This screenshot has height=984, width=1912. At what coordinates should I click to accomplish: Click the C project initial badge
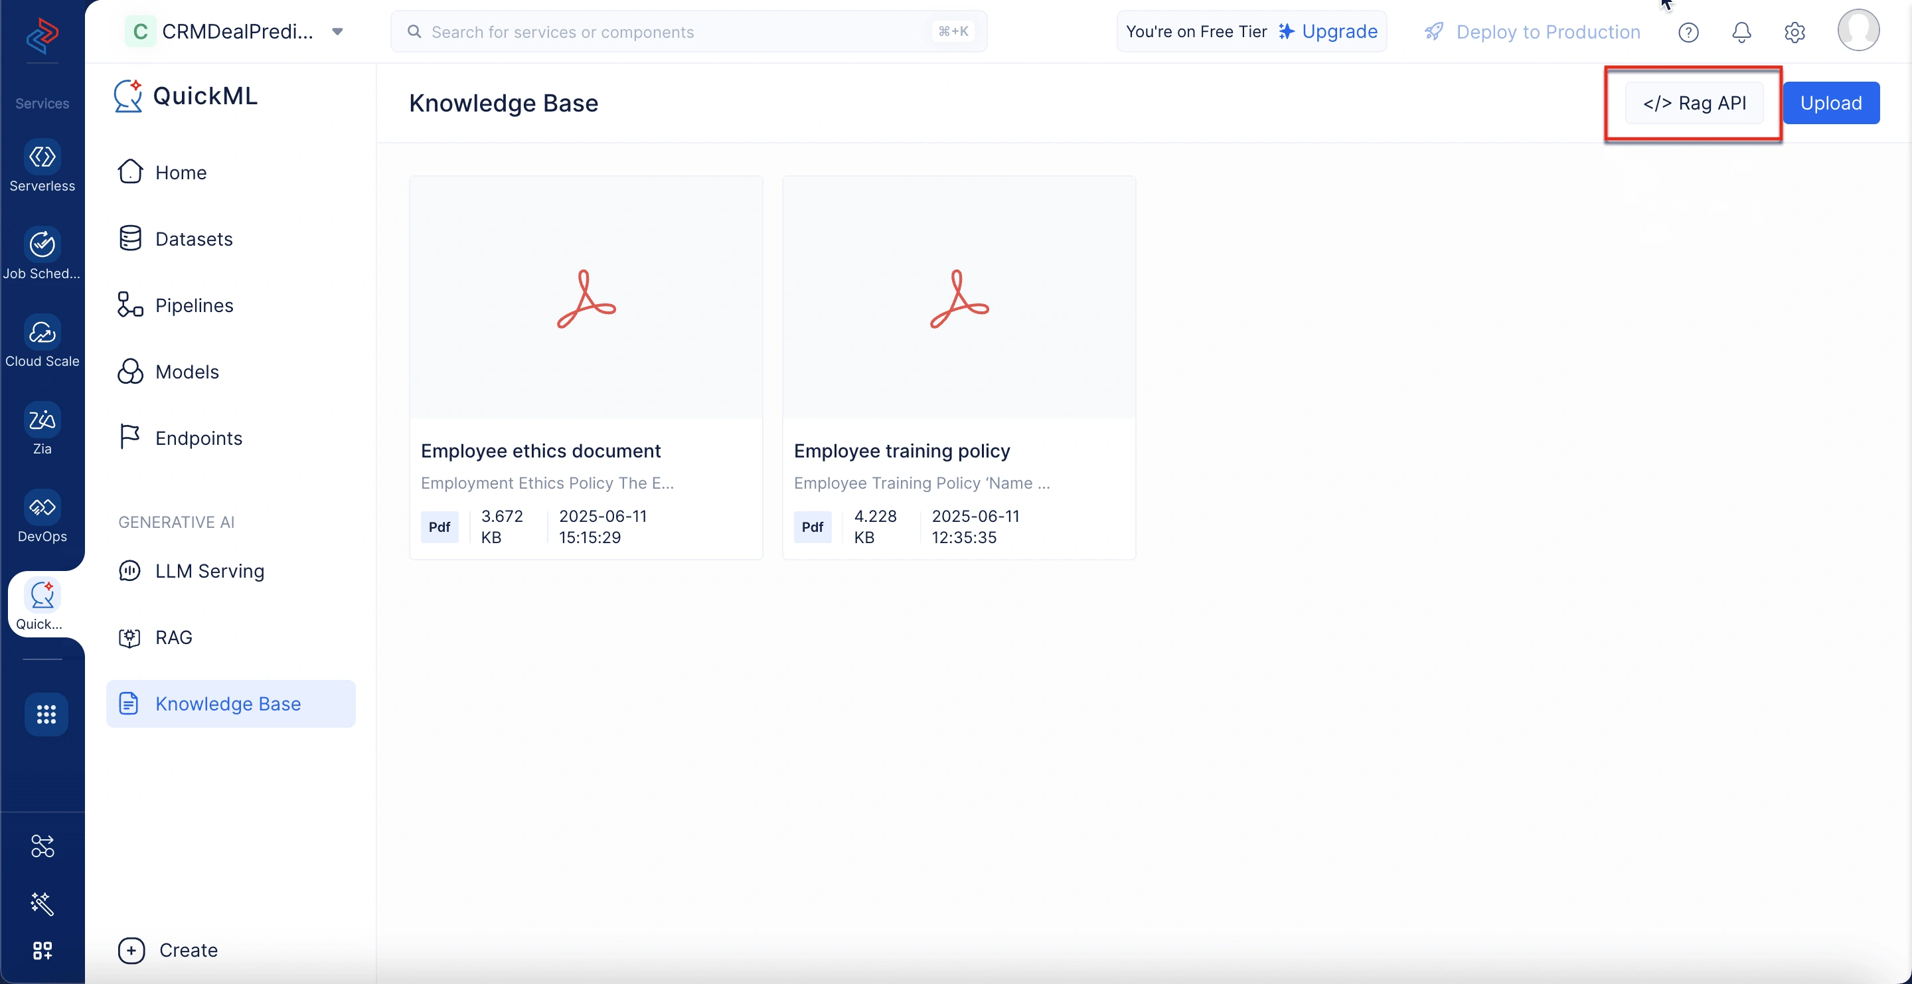(139, 32)
